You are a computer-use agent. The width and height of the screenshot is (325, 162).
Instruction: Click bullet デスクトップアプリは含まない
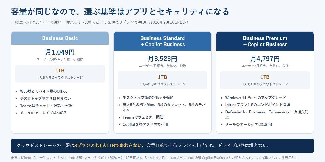click(x=45, y=99)
